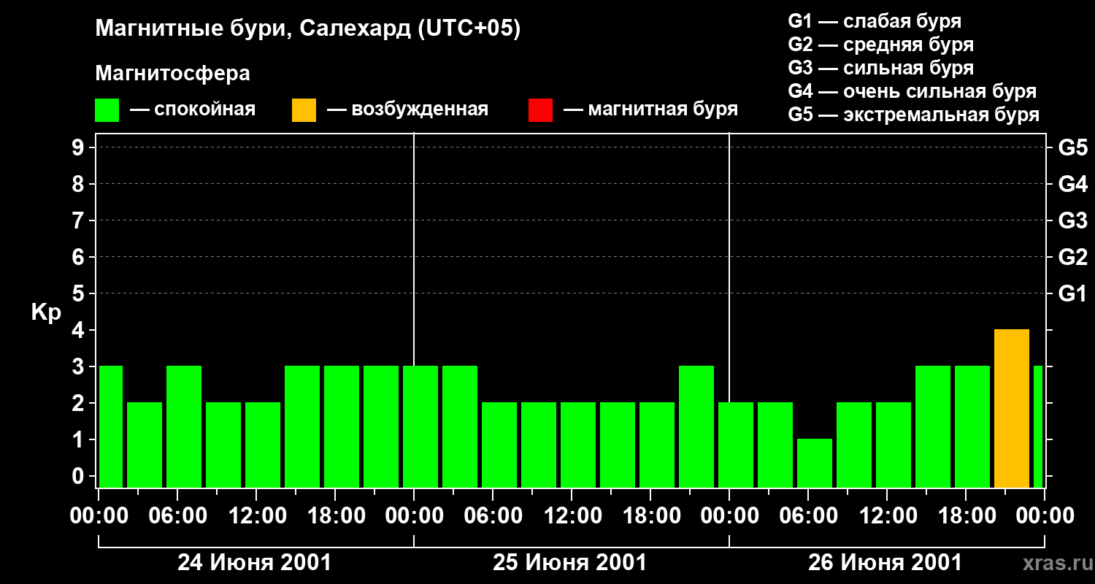Click the "Kp" axis title

tap(47, 312)
